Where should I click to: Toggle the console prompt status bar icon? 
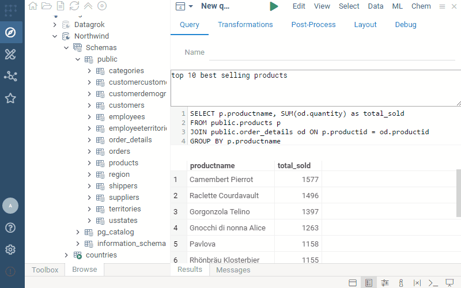point(433,283)
